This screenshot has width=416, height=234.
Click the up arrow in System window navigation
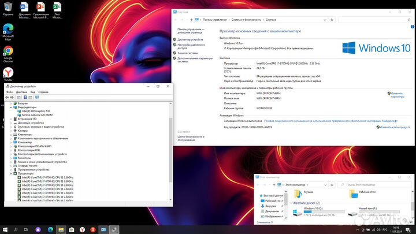coord(191,20)
